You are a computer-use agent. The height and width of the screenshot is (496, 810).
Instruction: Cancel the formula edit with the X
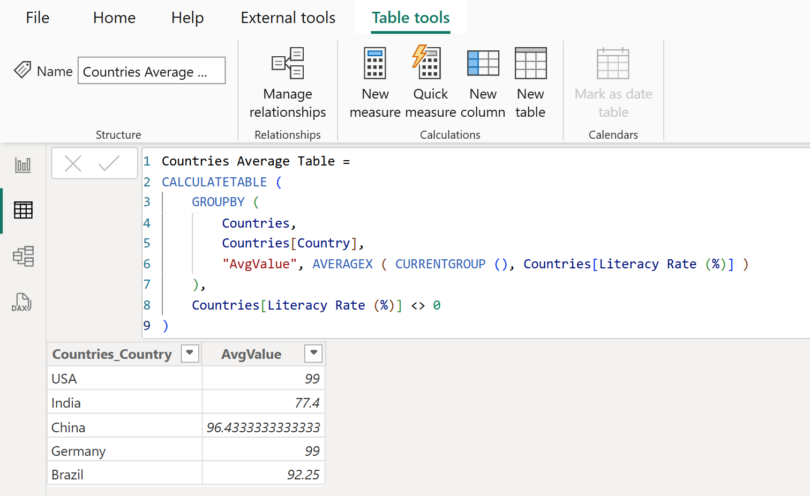(73, 163)
